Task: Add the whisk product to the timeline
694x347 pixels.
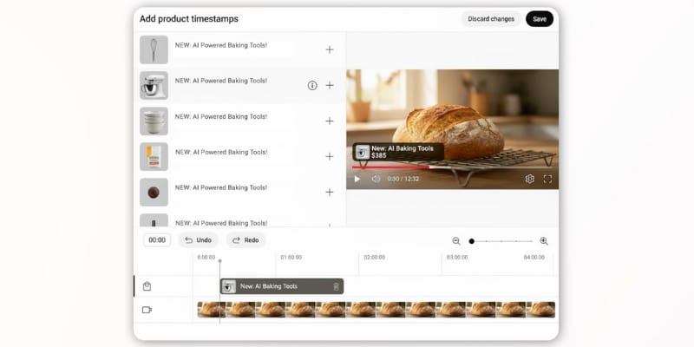Action: [x=330, y=49]
